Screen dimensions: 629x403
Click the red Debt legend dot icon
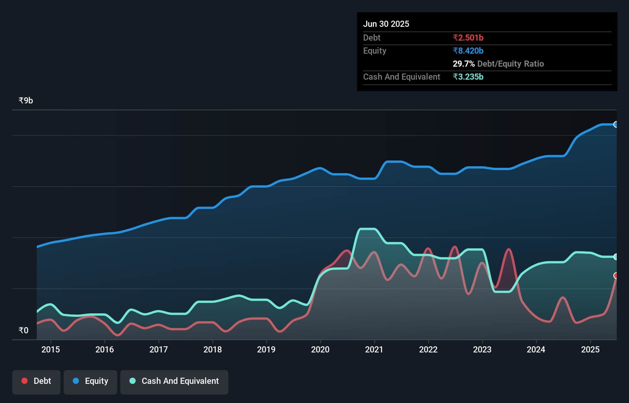[24, 381]
